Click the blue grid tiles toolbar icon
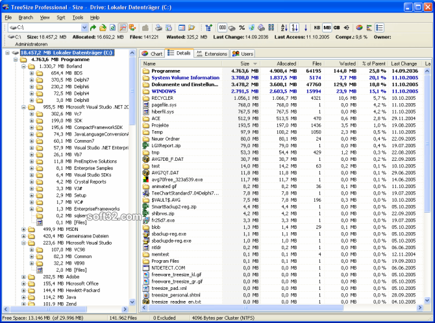Screen dimensions: 435x323 (271, 28)
